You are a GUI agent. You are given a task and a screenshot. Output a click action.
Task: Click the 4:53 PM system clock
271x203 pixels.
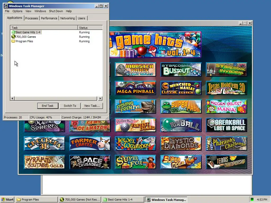pyautogui.click(x=262, y=200)
